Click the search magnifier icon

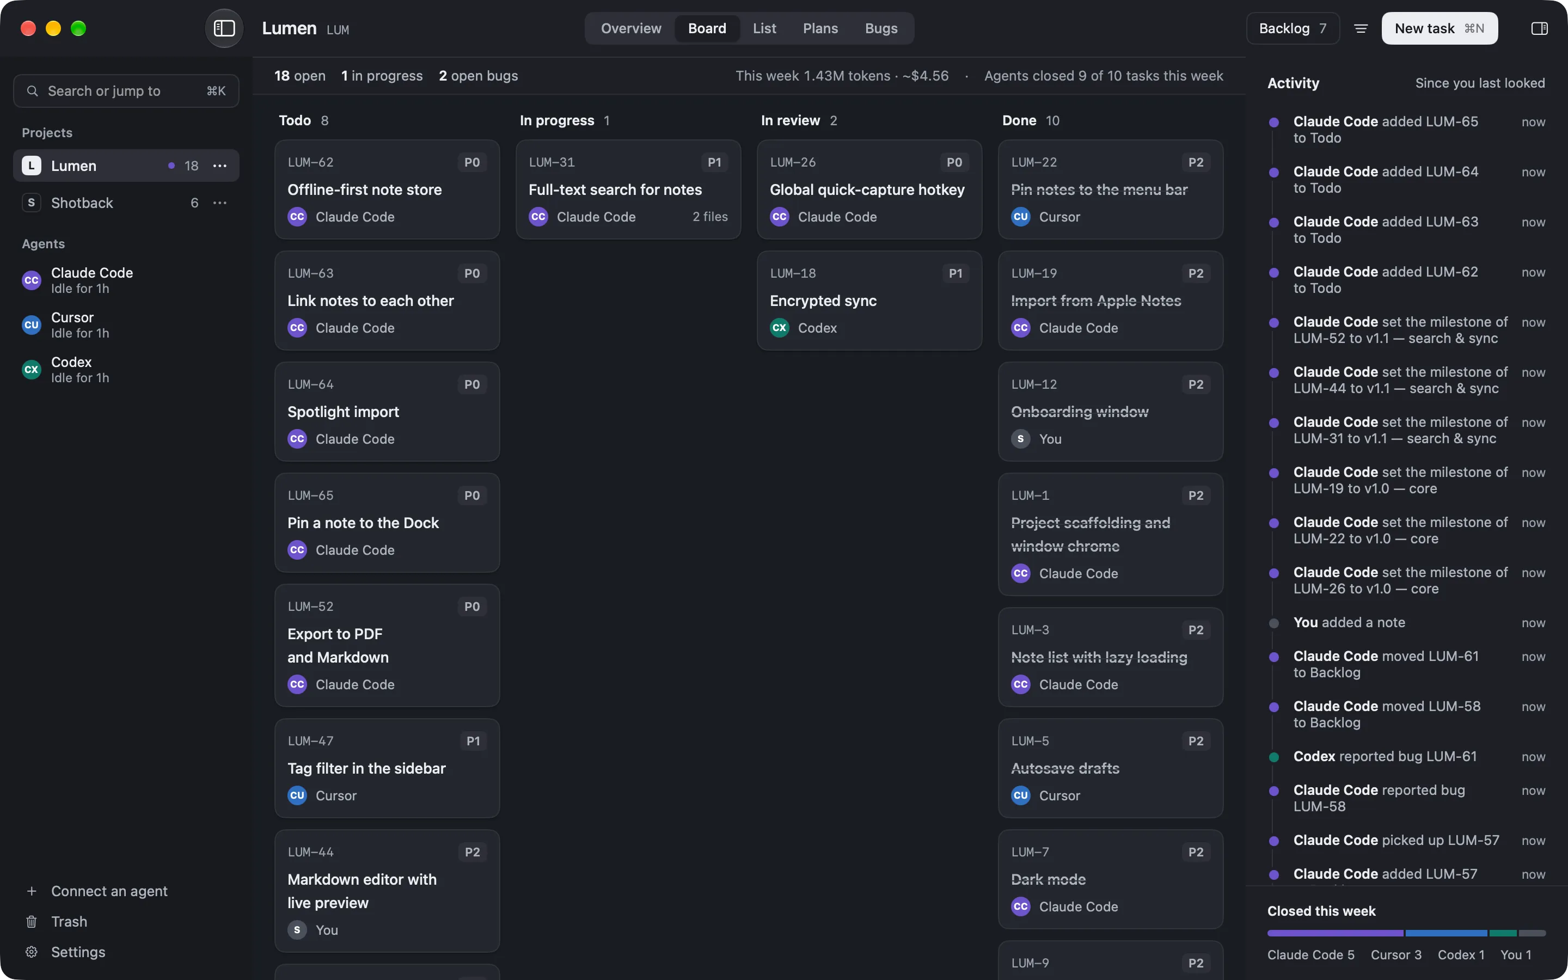(32, 91)
